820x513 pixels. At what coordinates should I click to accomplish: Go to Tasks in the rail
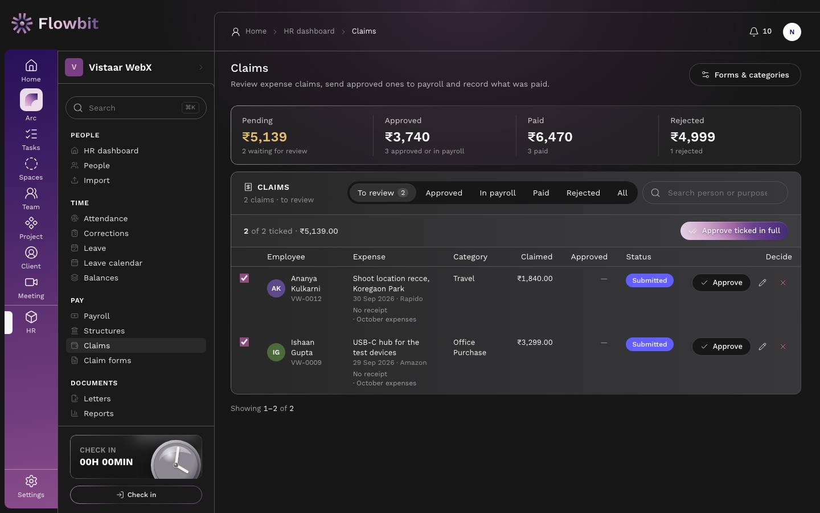[31, 139]
